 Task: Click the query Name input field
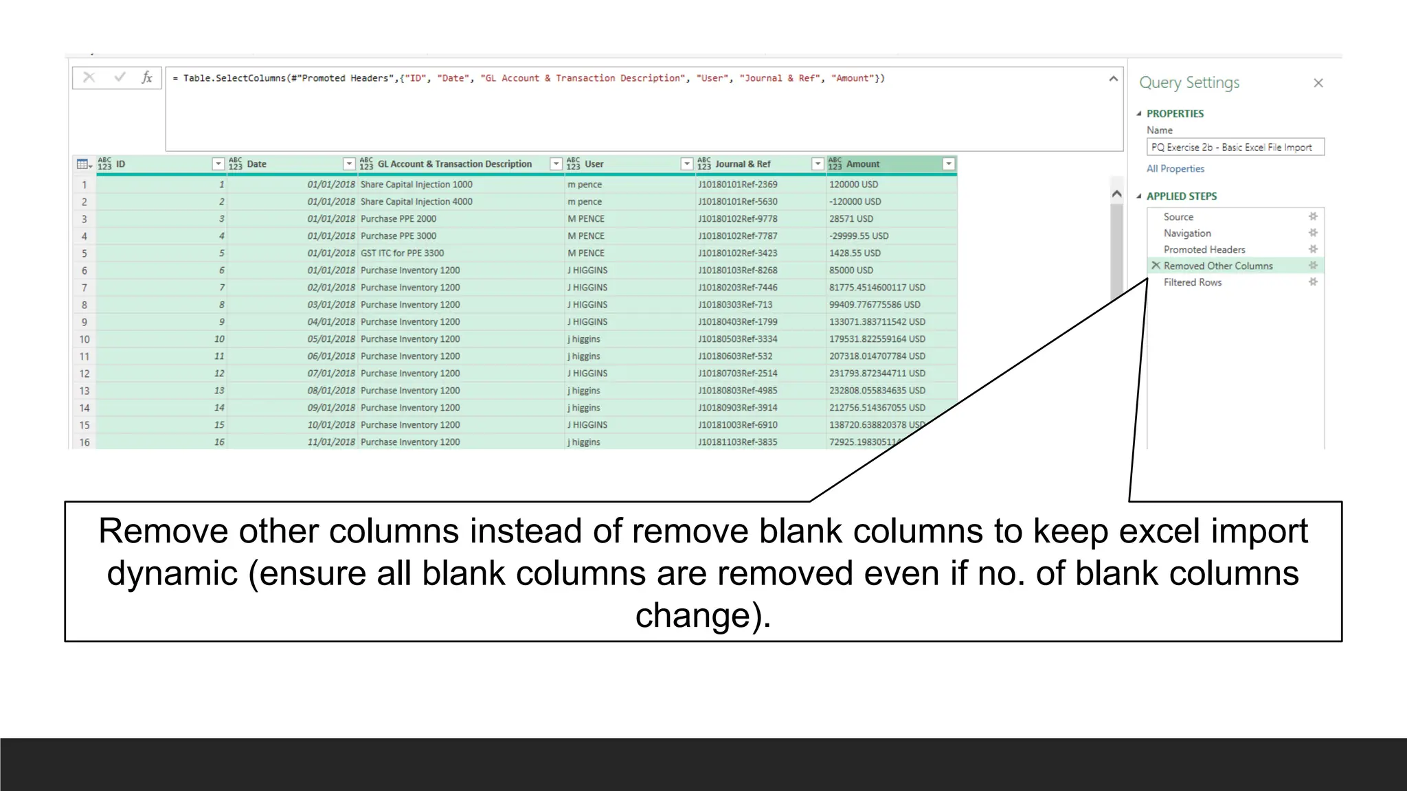click(1235, 147)
